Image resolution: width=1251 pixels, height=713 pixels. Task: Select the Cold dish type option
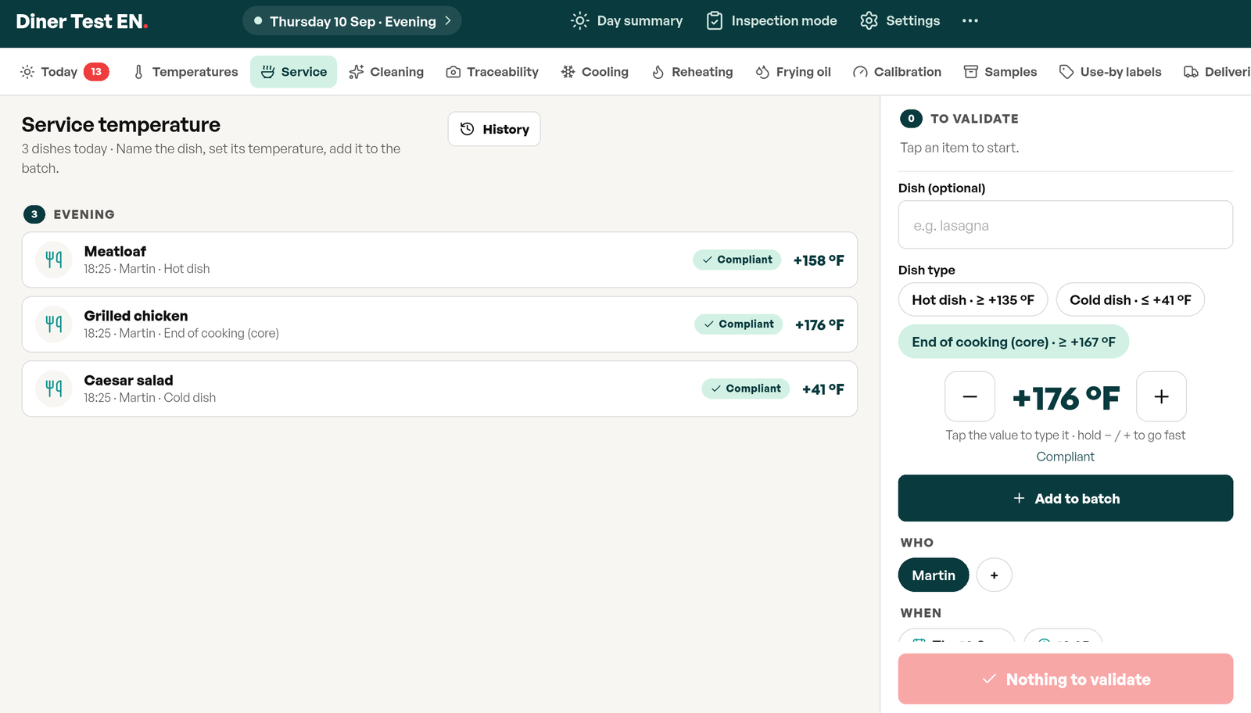tap(1131, 299)
